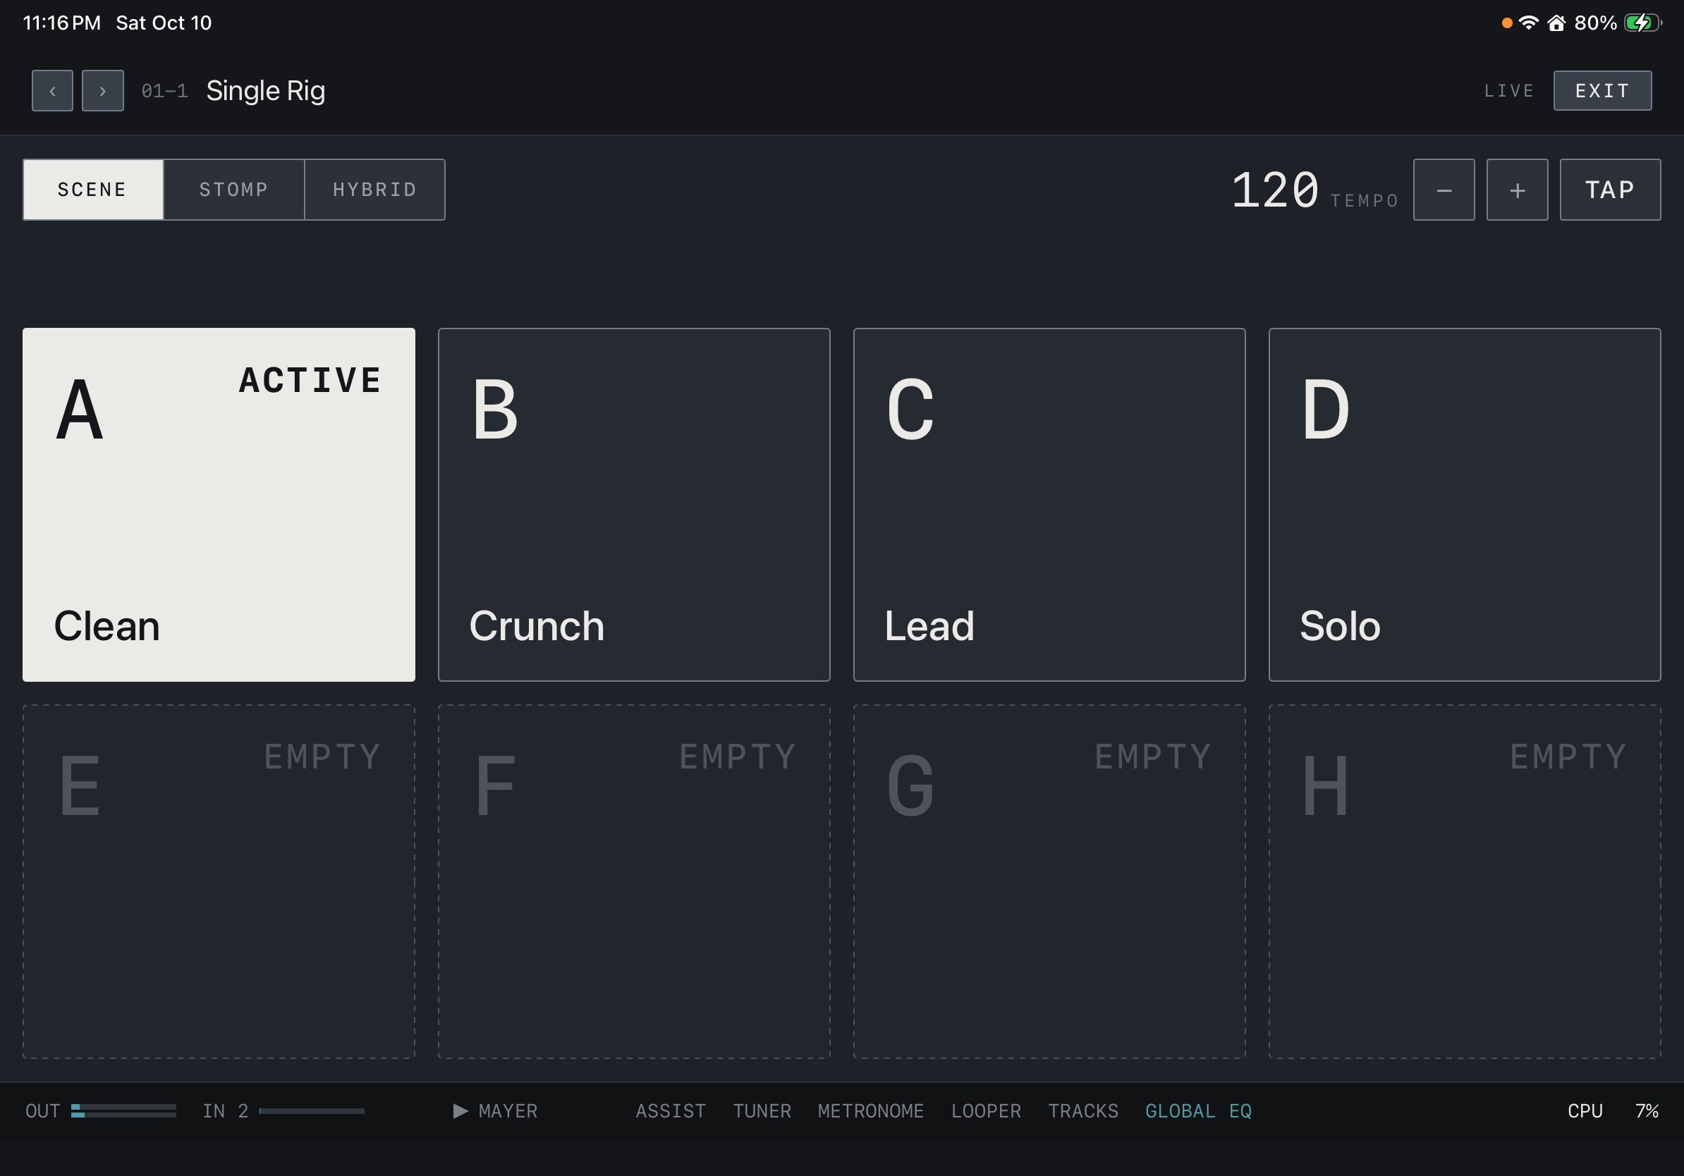Click the LIVE mode label

point(1509,91)
